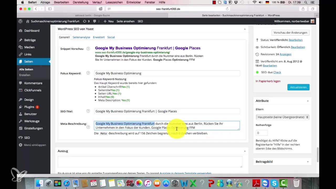
Task: Click Seite ansehen in admin bar
Action: point(125,21)
